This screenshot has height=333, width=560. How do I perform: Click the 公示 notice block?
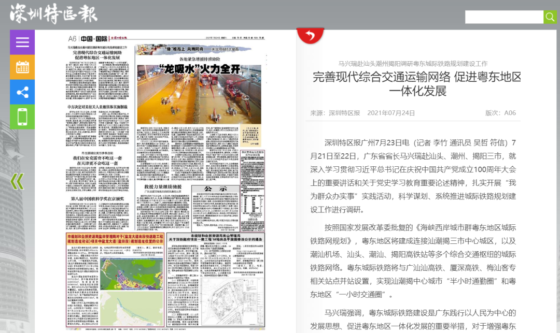pyautogui.click(x=215, y=208)
